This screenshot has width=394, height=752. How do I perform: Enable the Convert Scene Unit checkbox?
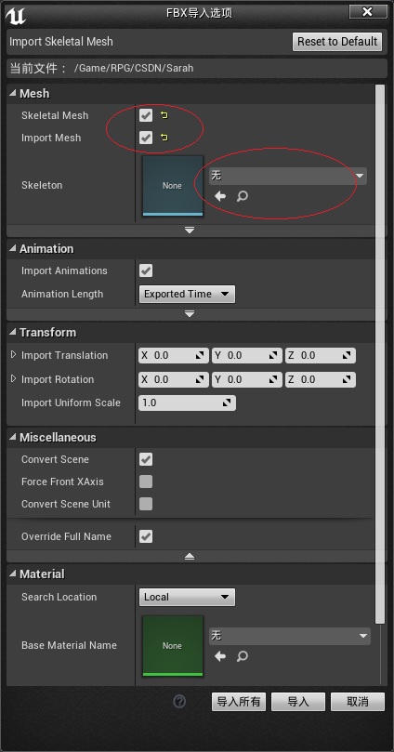click(146, 504)
